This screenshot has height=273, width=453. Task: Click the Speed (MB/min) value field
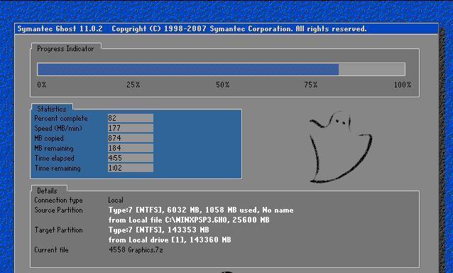tap(131, 128)
